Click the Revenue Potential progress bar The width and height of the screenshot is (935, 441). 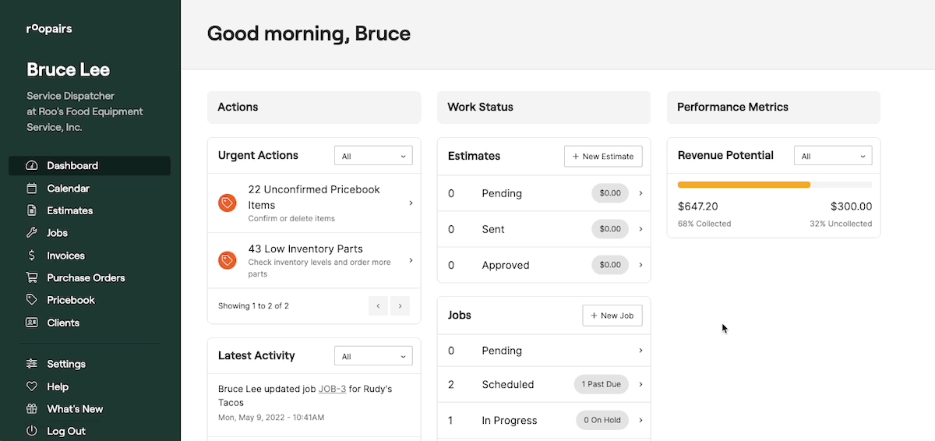[774, 185]
